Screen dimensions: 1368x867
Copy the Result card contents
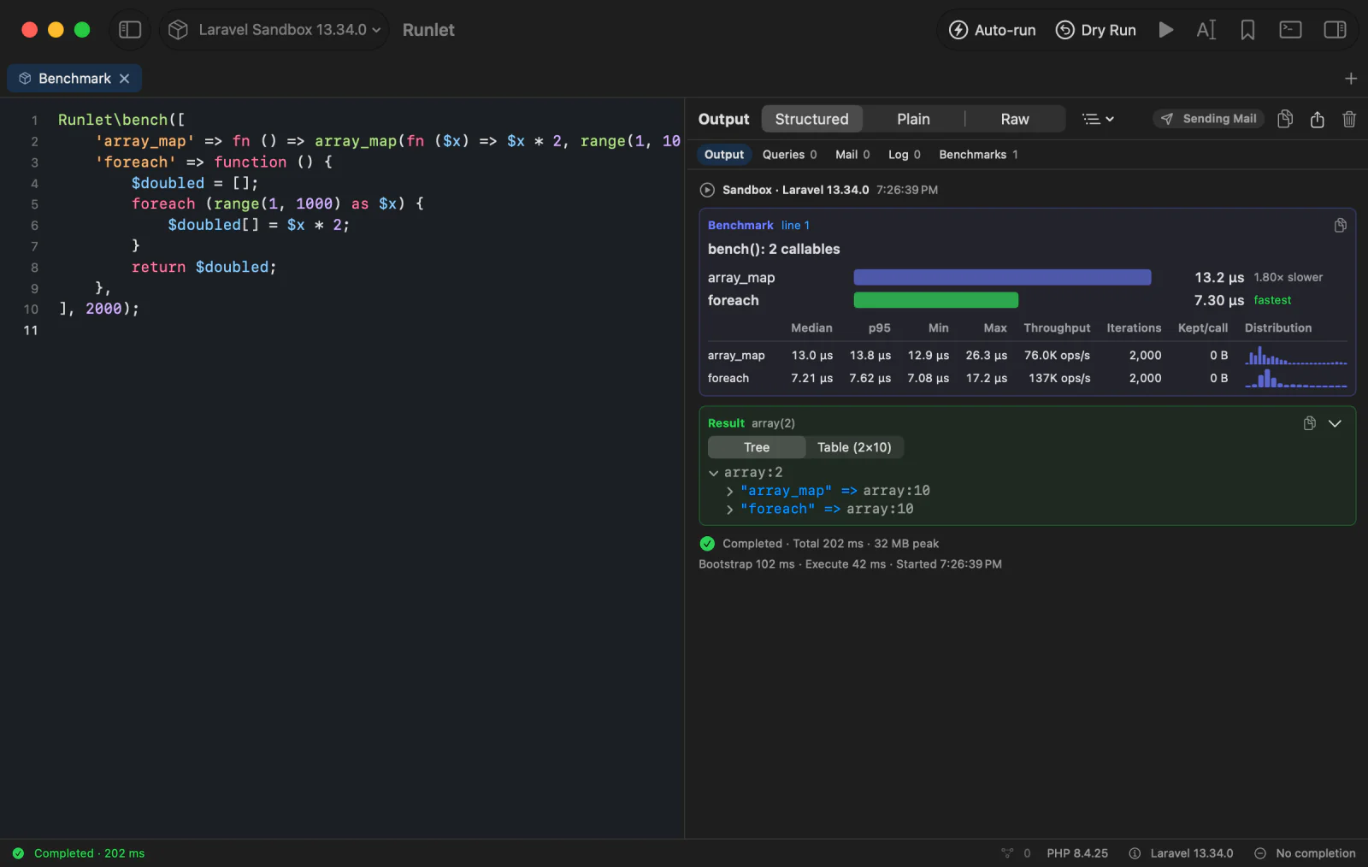1309,423
